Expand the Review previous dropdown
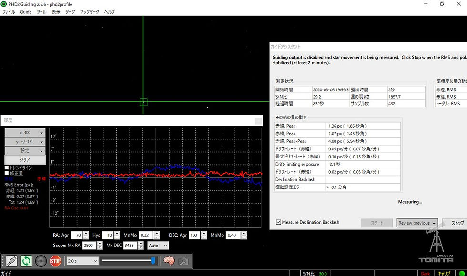The height and width of the screenshot is (276, 467). [x=417, y=223]
